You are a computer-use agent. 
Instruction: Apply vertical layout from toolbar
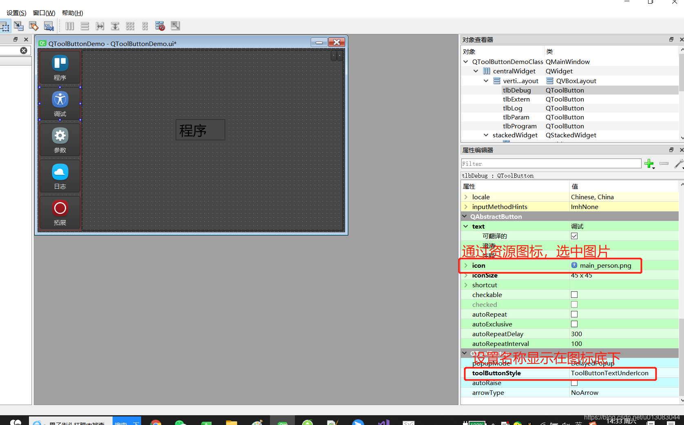(x=85, y=26)
